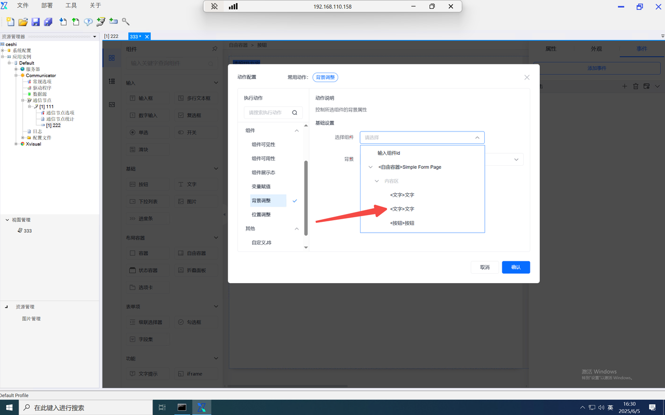The width and height of the screenshot is (665, 415).
Task: Select <按钮>按钮 in component list
Action: [x=402, y=223]
